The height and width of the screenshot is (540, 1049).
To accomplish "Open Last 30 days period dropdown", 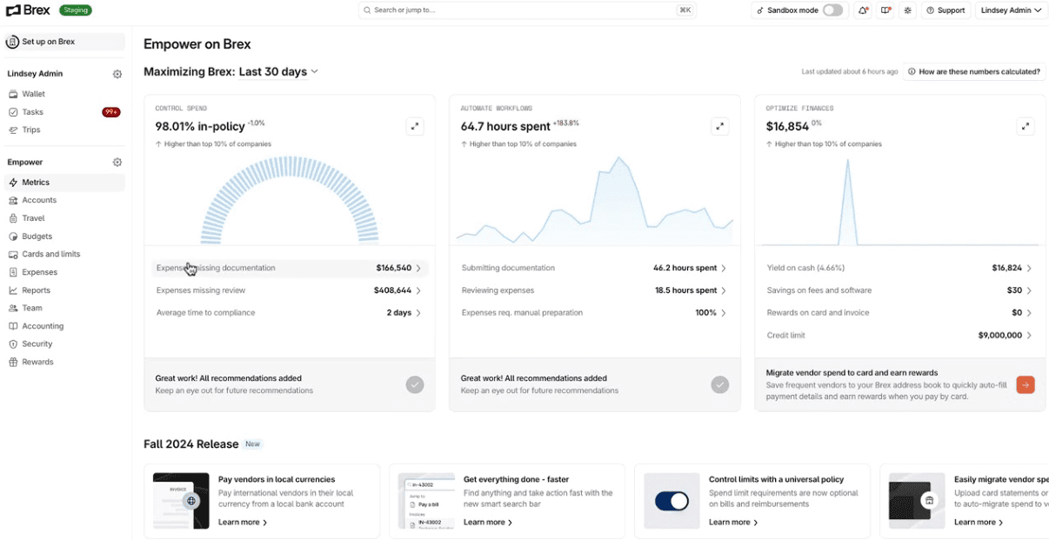I will [278, 71].
